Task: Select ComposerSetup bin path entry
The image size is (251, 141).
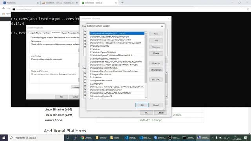Action: coord(117,90)
